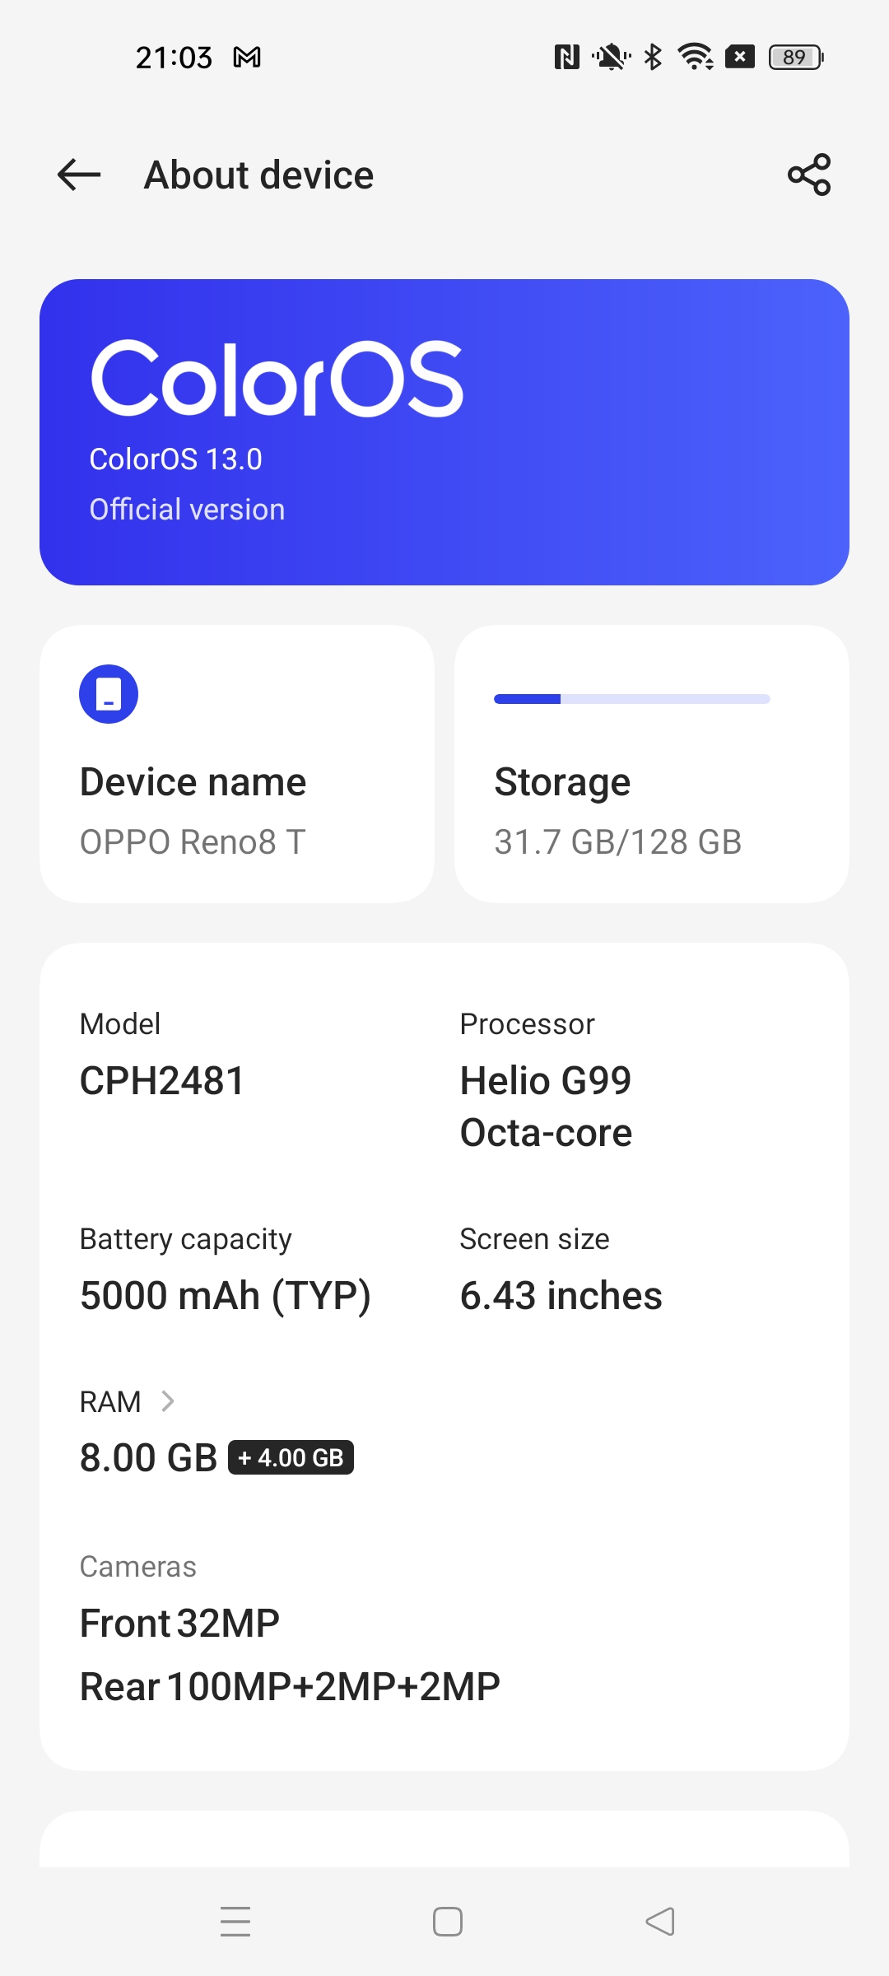Viewport: 889px width, 1976px height.
Task: Tap the NFC status icon
Action: tap(566, 57)
